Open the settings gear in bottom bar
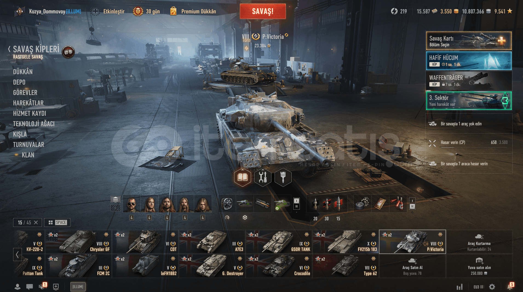523x292 pixels. pos(492,287)
